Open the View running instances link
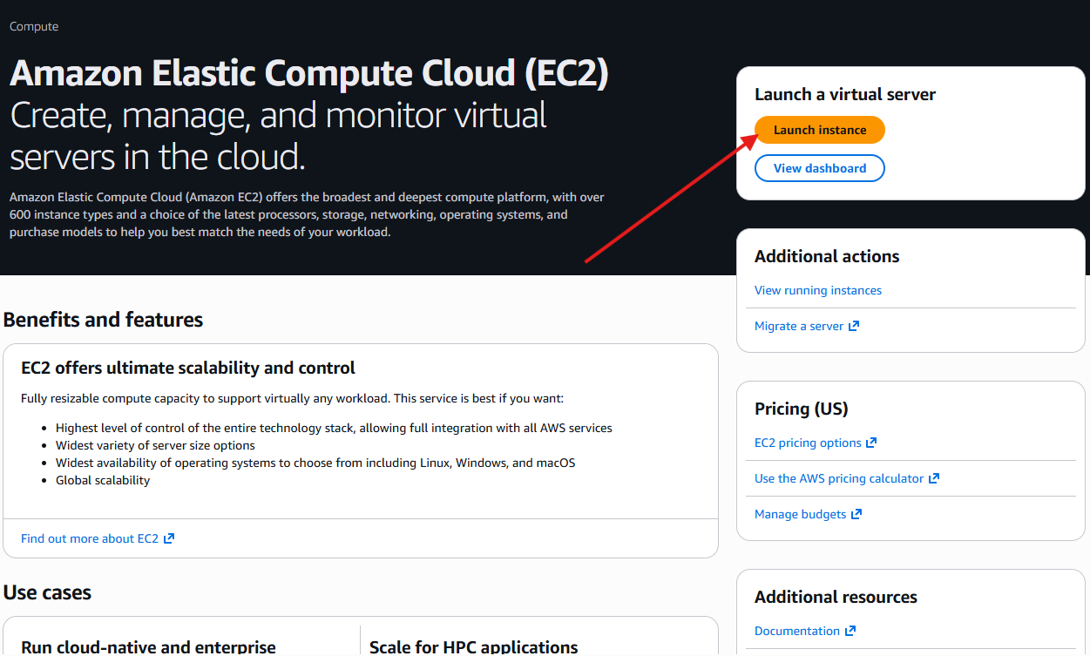The width and height of the screenshot is (1090, 656). coord(818,290)
